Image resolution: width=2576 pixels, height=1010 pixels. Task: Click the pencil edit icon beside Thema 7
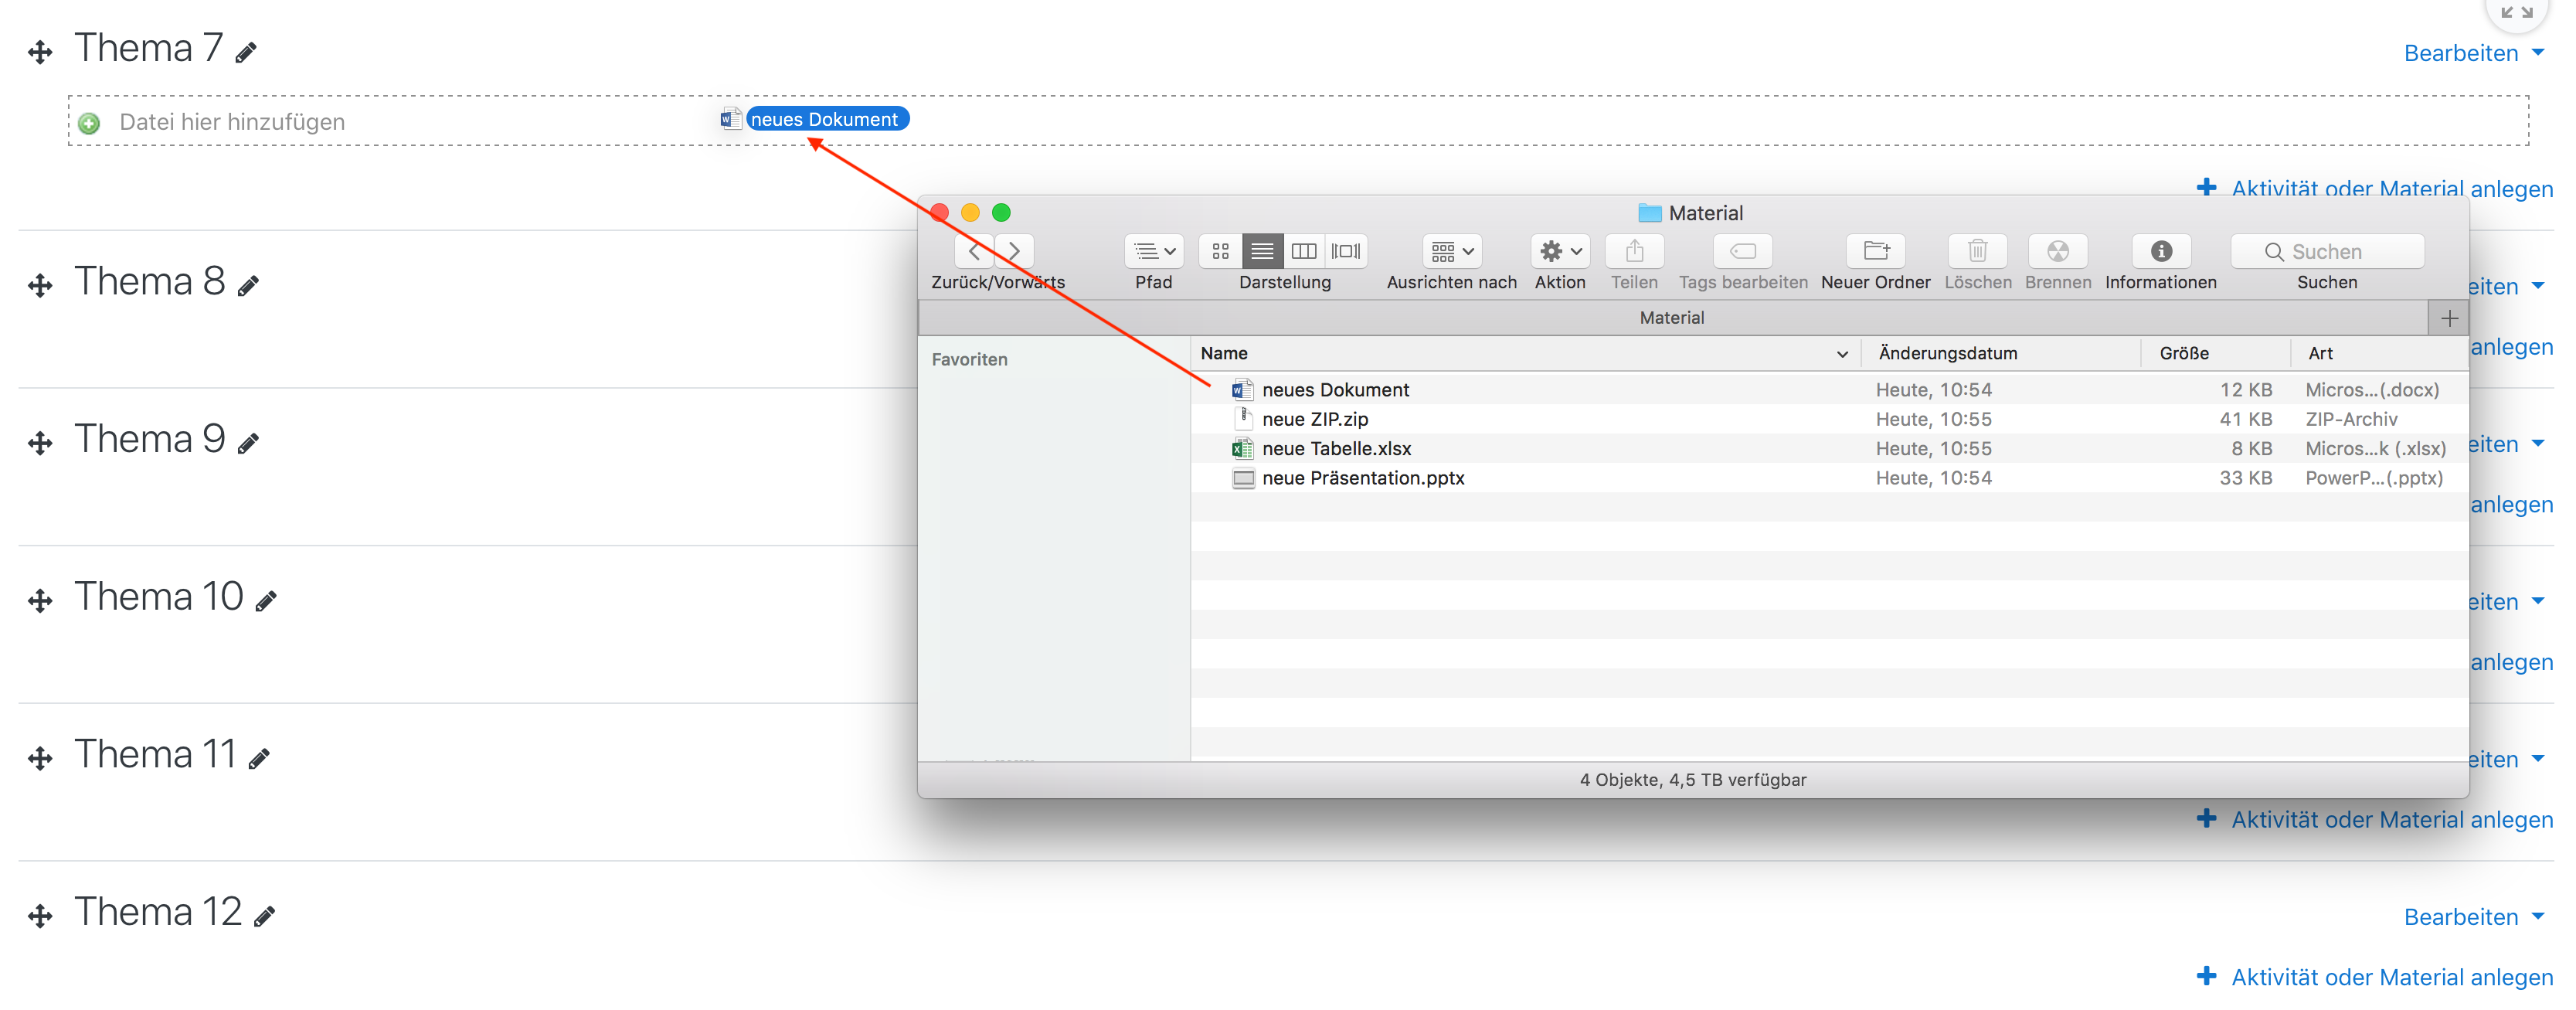coord(246,52)
